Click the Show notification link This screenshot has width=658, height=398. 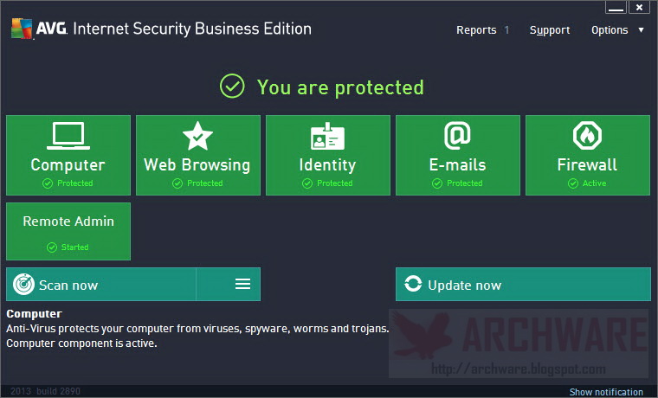tap(606, 392)
